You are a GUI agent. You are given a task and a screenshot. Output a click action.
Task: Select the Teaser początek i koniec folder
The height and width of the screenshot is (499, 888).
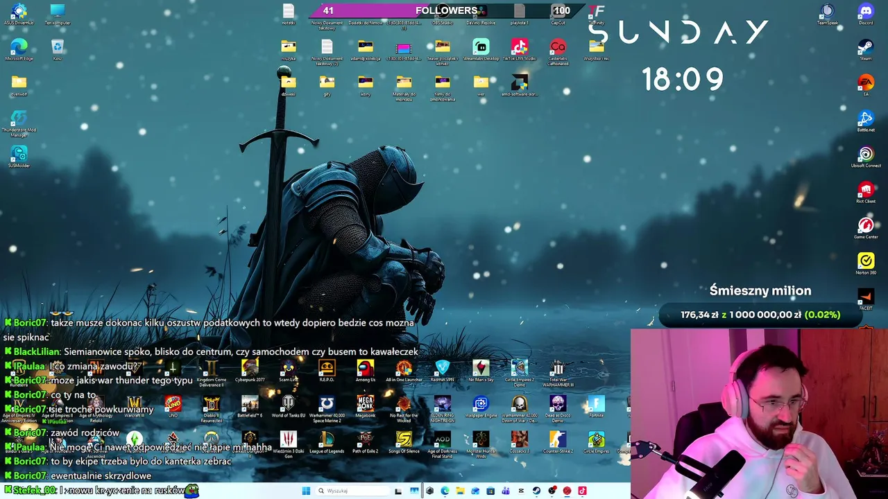pyautogui.click(x=442, y=51)
